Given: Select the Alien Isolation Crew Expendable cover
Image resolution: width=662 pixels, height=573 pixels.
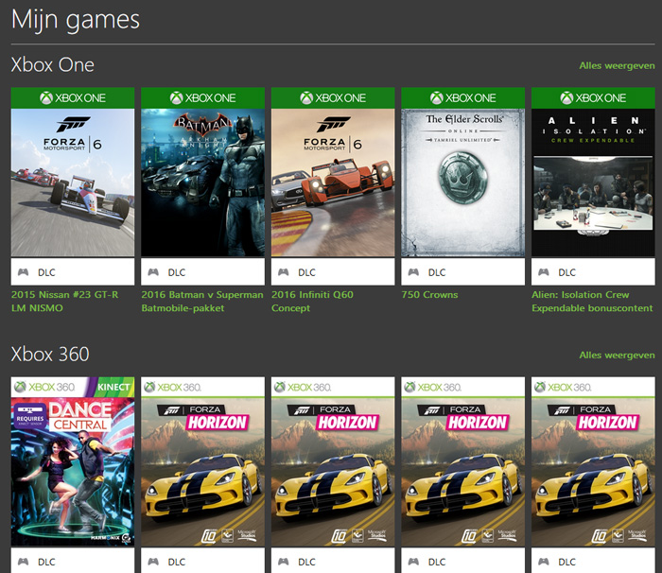Looking at the screenshot, I should pos(593,182).
